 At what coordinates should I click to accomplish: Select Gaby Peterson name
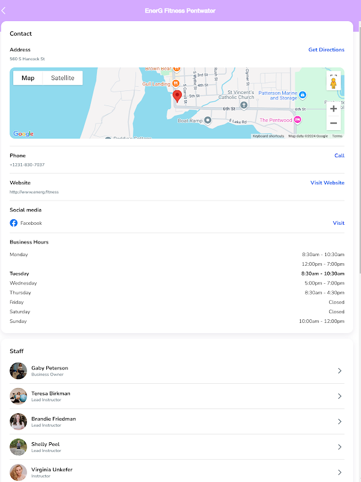[50, 368]
